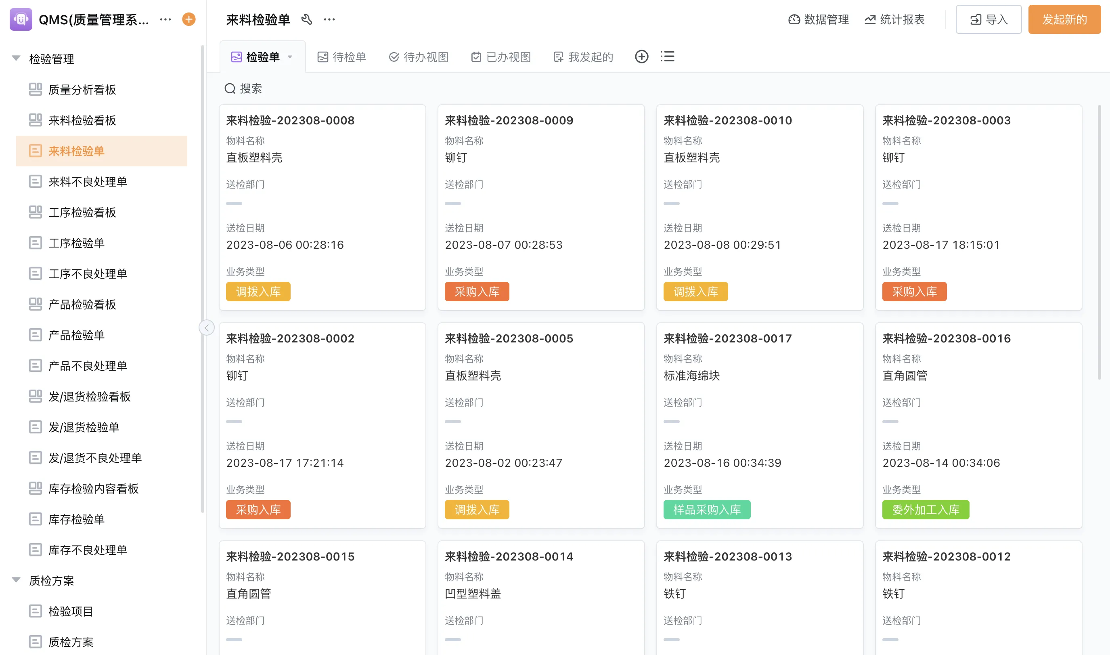Click date 2023-08-17 18:15:01
1110x655 pixels.
pyautogui.click(x=941, y=245)
